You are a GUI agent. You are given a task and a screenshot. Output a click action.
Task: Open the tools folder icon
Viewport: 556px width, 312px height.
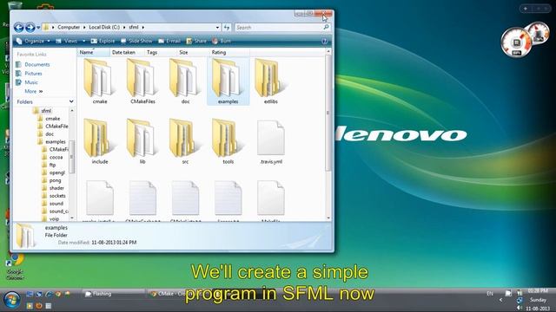point(228,139)
